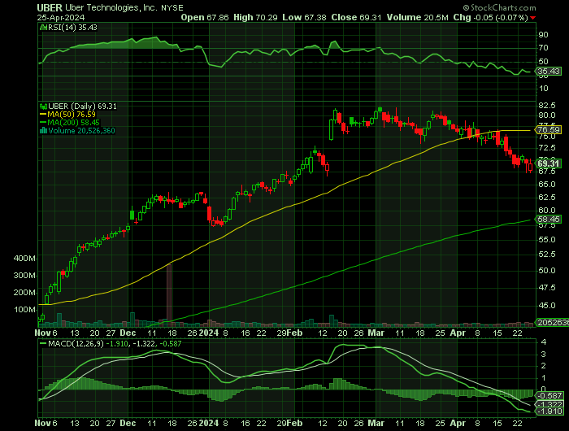The image size is (569, 431).
Task: Select the MA(200) 58.45 legend text
Action: pos(74,123)
